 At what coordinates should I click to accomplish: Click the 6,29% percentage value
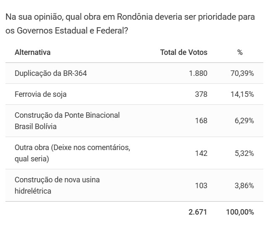pyautogui.click(x=245, y=121)
